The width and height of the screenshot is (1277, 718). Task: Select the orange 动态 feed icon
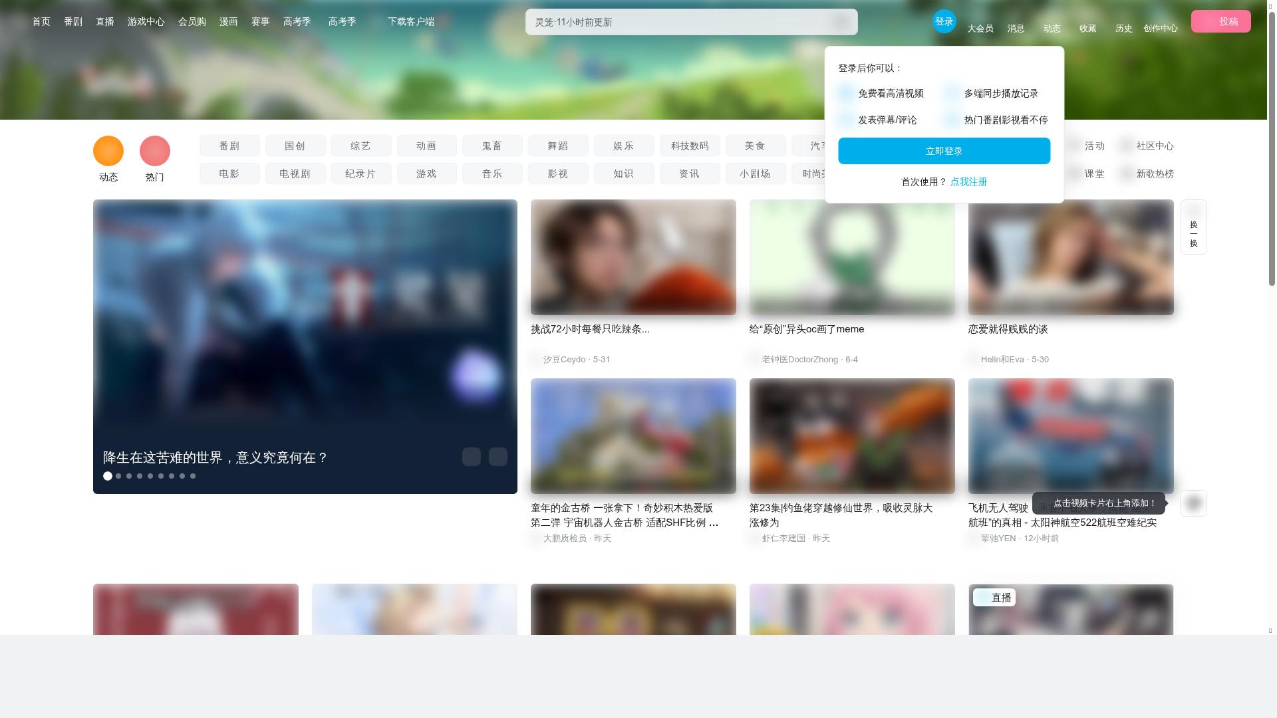click(108, 150)
